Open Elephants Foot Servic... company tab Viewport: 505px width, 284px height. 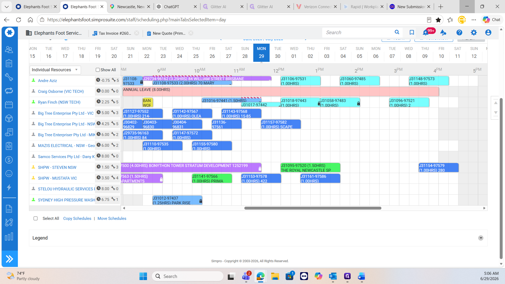tap(54, 33)
